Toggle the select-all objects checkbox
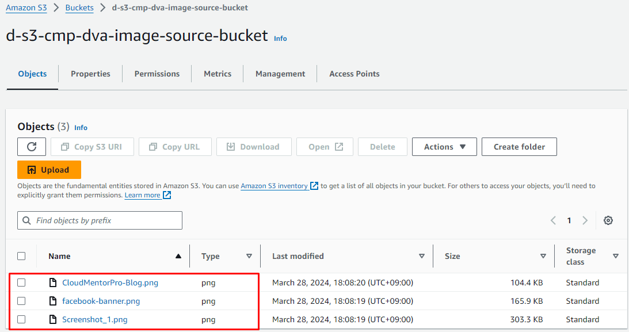 (21, 256)
